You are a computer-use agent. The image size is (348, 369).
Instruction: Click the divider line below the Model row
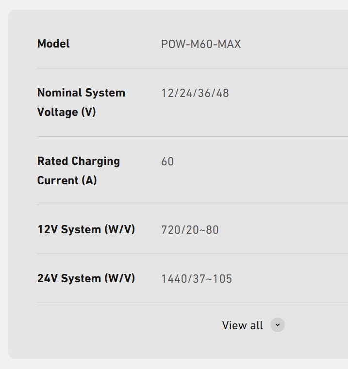coord(192,68)
